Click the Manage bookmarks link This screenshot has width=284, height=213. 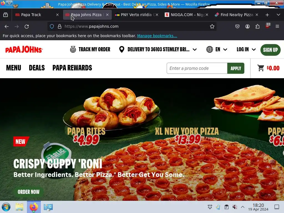(x=157, y=36)
